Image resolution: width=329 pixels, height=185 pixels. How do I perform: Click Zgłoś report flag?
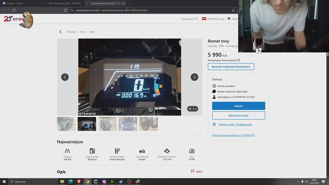pos(197,171)
